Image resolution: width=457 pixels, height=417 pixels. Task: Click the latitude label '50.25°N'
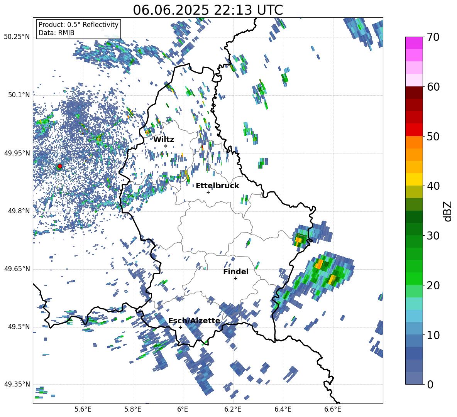tap(17, 37)
